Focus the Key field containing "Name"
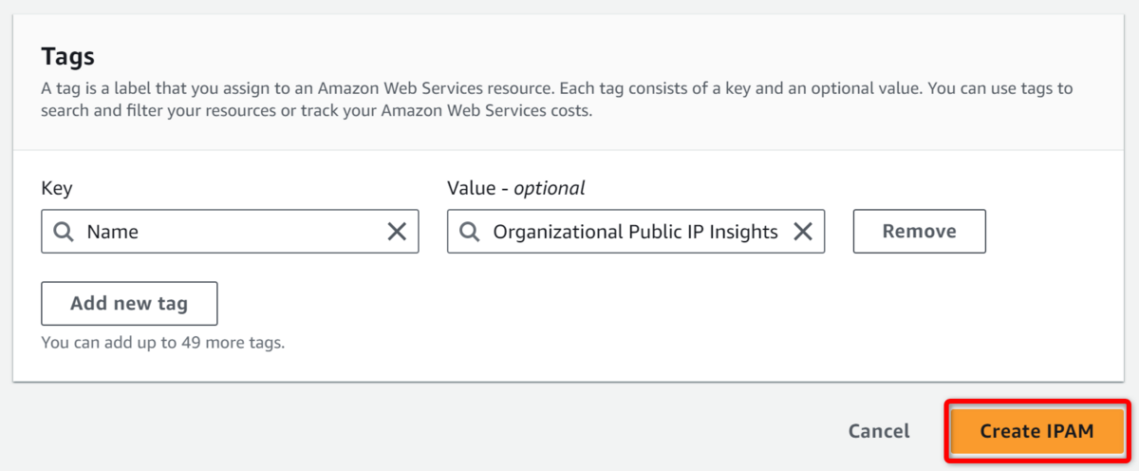This screenshot has width=1139, height=471. pos(228,232)
